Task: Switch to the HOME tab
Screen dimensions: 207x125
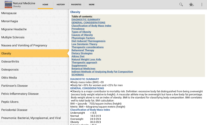Action: 45,4
